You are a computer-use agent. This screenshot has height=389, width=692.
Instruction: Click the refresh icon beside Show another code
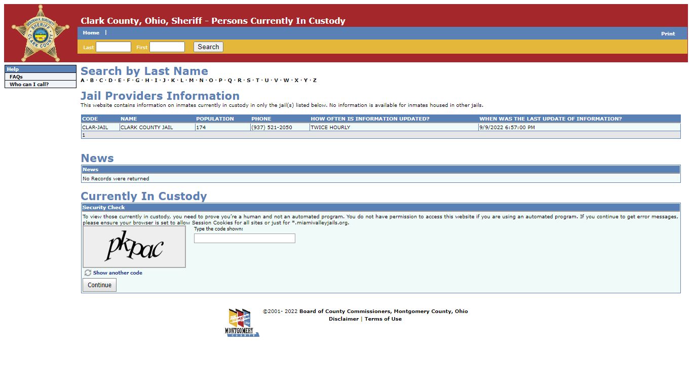tap(88, 273)
